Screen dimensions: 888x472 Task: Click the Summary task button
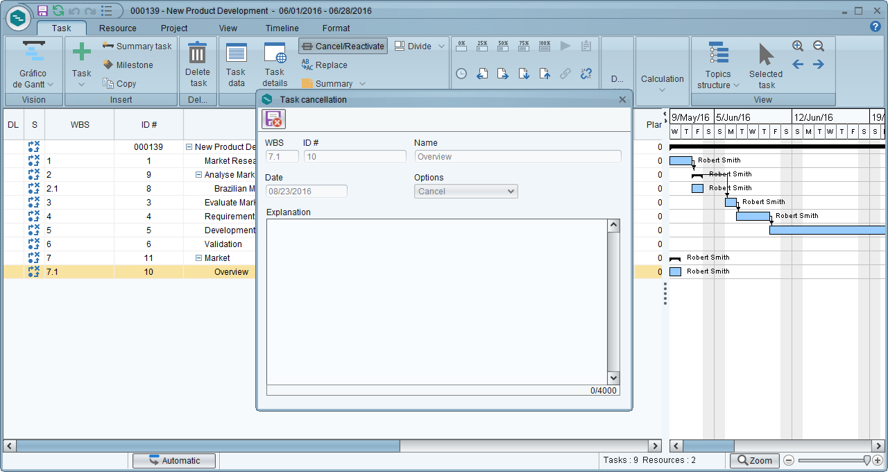pyautogui.click(x=137, y=46)
